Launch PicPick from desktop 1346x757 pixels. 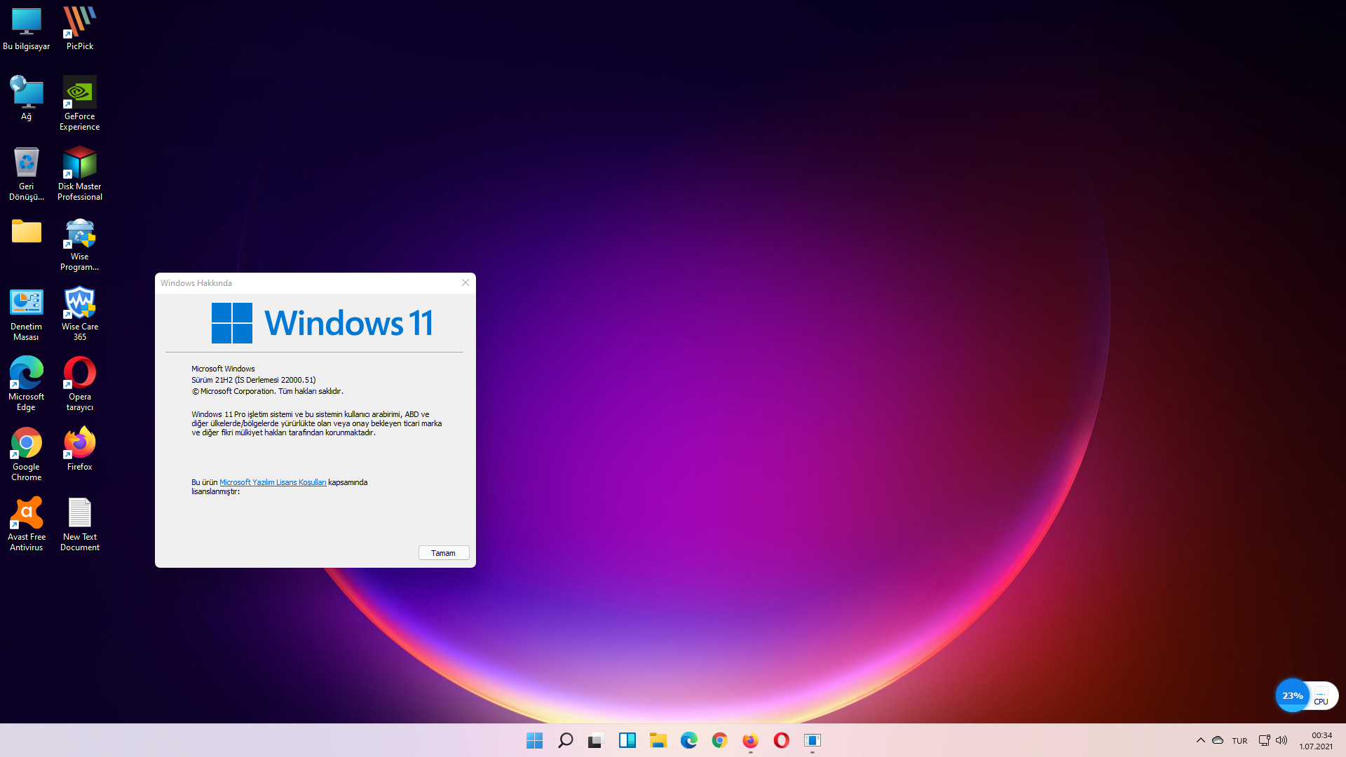coord(80,28)
